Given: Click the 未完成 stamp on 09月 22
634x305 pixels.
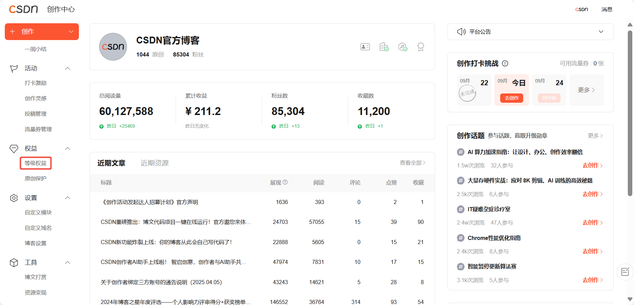Looking at the screenshot, I should (x=467, y=93).
